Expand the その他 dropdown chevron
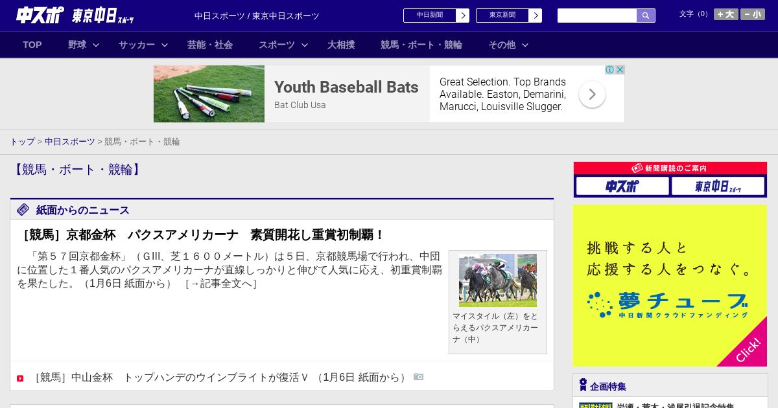The width and height of the screenshot is (778, 408). (x=525, y=45)
